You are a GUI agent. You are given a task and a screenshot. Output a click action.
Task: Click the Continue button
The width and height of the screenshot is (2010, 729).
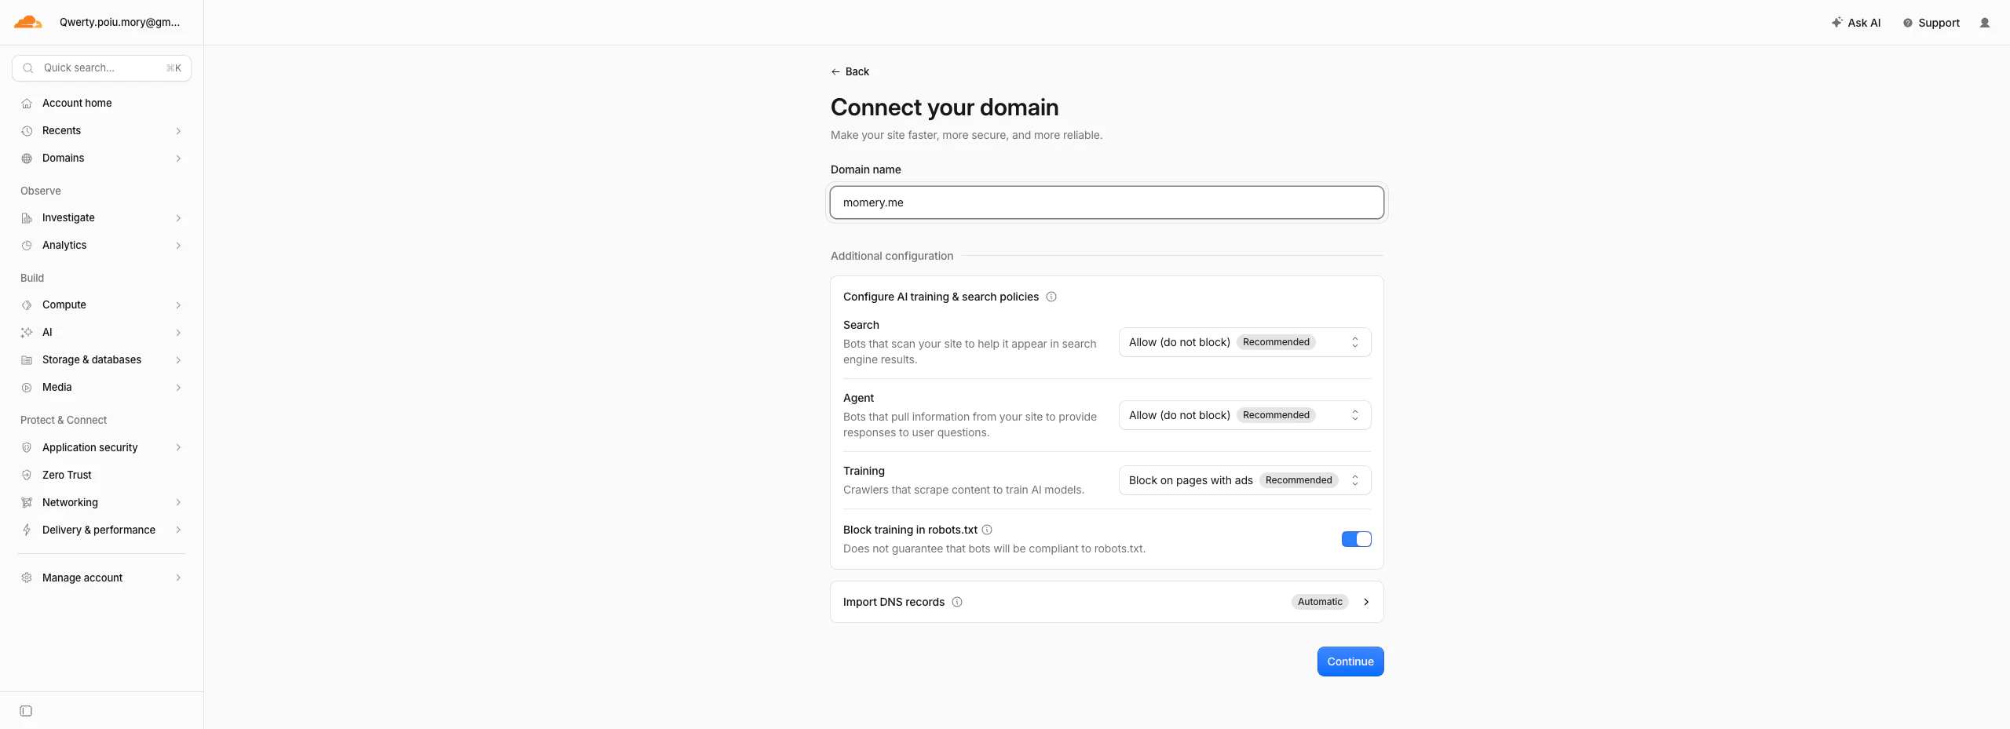(x=1350, y=662)
